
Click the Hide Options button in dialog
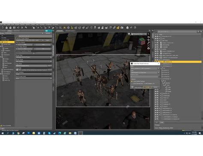[138, 87]
